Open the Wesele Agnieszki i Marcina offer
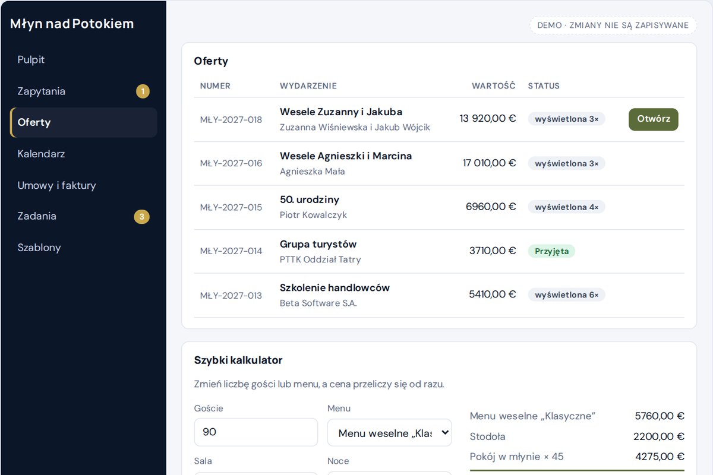 click(x=346, y=156)
